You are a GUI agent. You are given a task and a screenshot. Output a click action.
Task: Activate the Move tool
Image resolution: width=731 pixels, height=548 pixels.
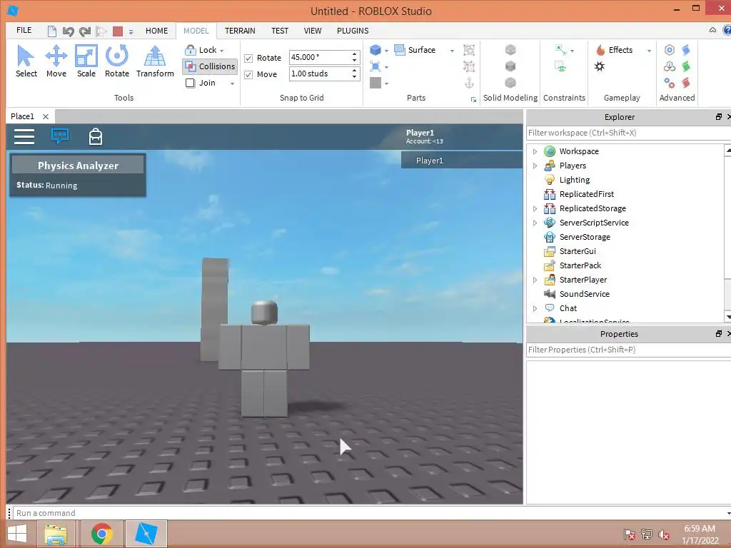(56, 61)
